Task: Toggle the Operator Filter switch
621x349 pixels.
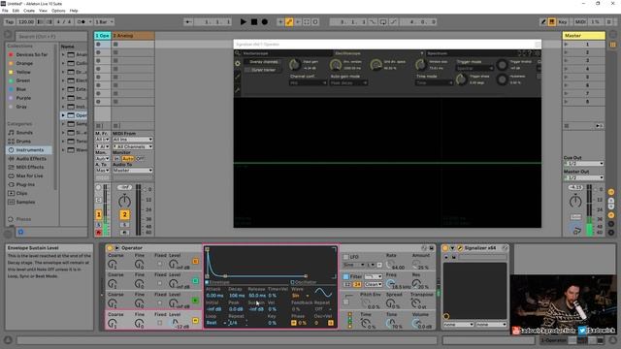Action: point(345,276)
